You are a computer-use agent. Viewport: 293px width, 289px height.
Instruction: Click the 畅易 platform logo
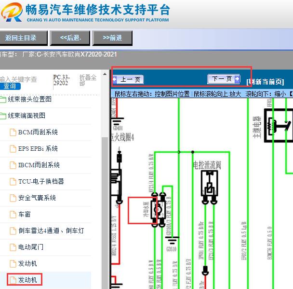click(12, 12)
